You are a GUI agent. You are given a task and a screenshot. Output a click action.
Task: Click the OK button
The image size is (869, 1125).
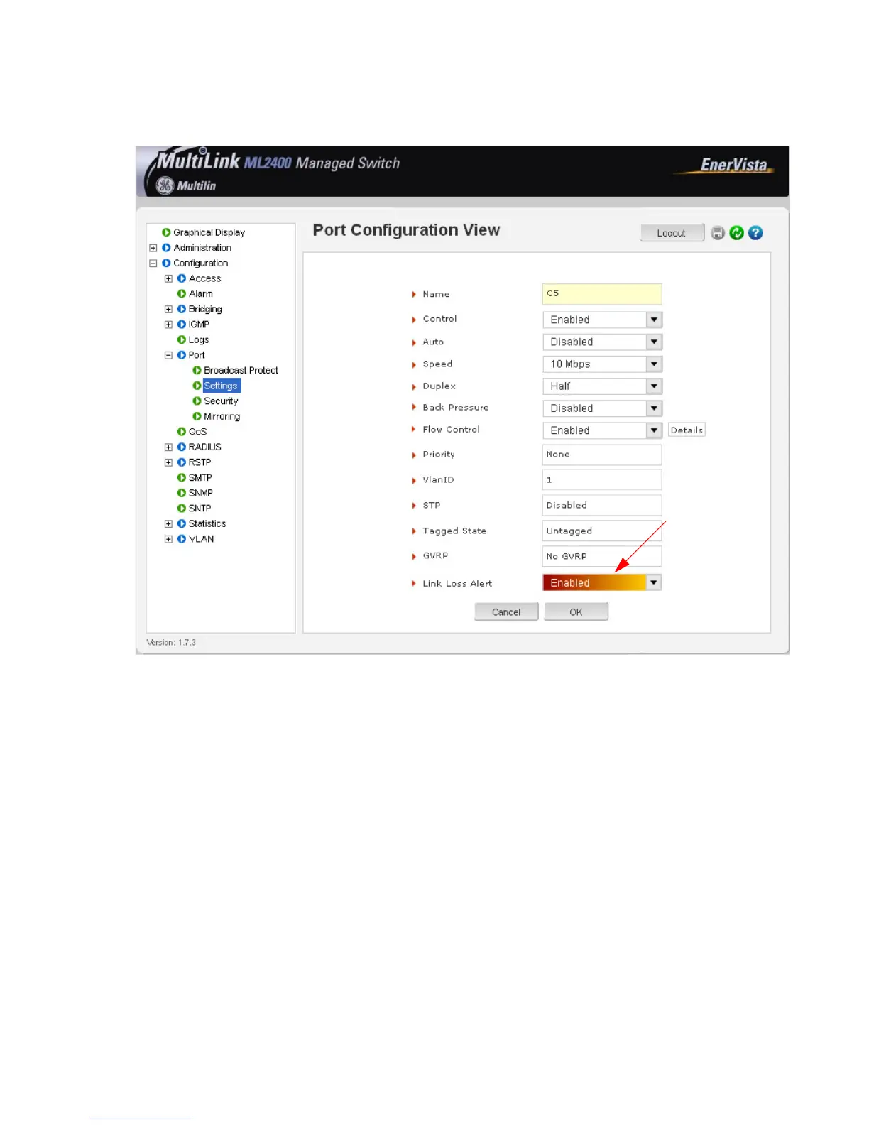click(x=576, y=612)
